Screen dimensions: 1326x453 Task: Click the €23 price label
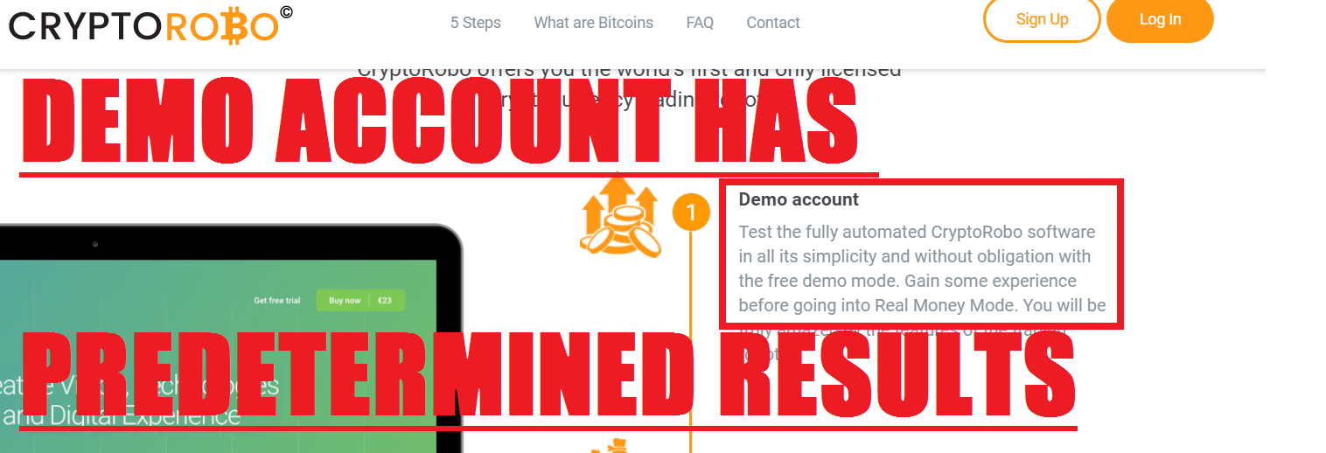point(387,300)
